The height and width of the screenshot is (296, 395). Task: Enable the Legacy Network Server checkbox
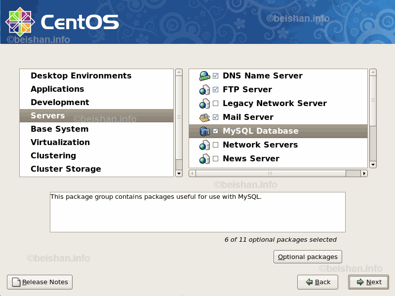click(215, 104)
